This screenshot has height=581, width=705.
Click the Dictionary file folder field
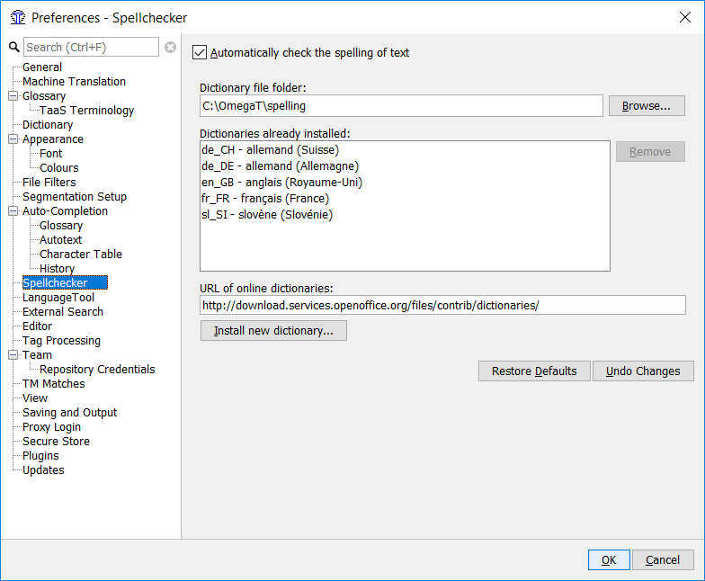point(401,106)
